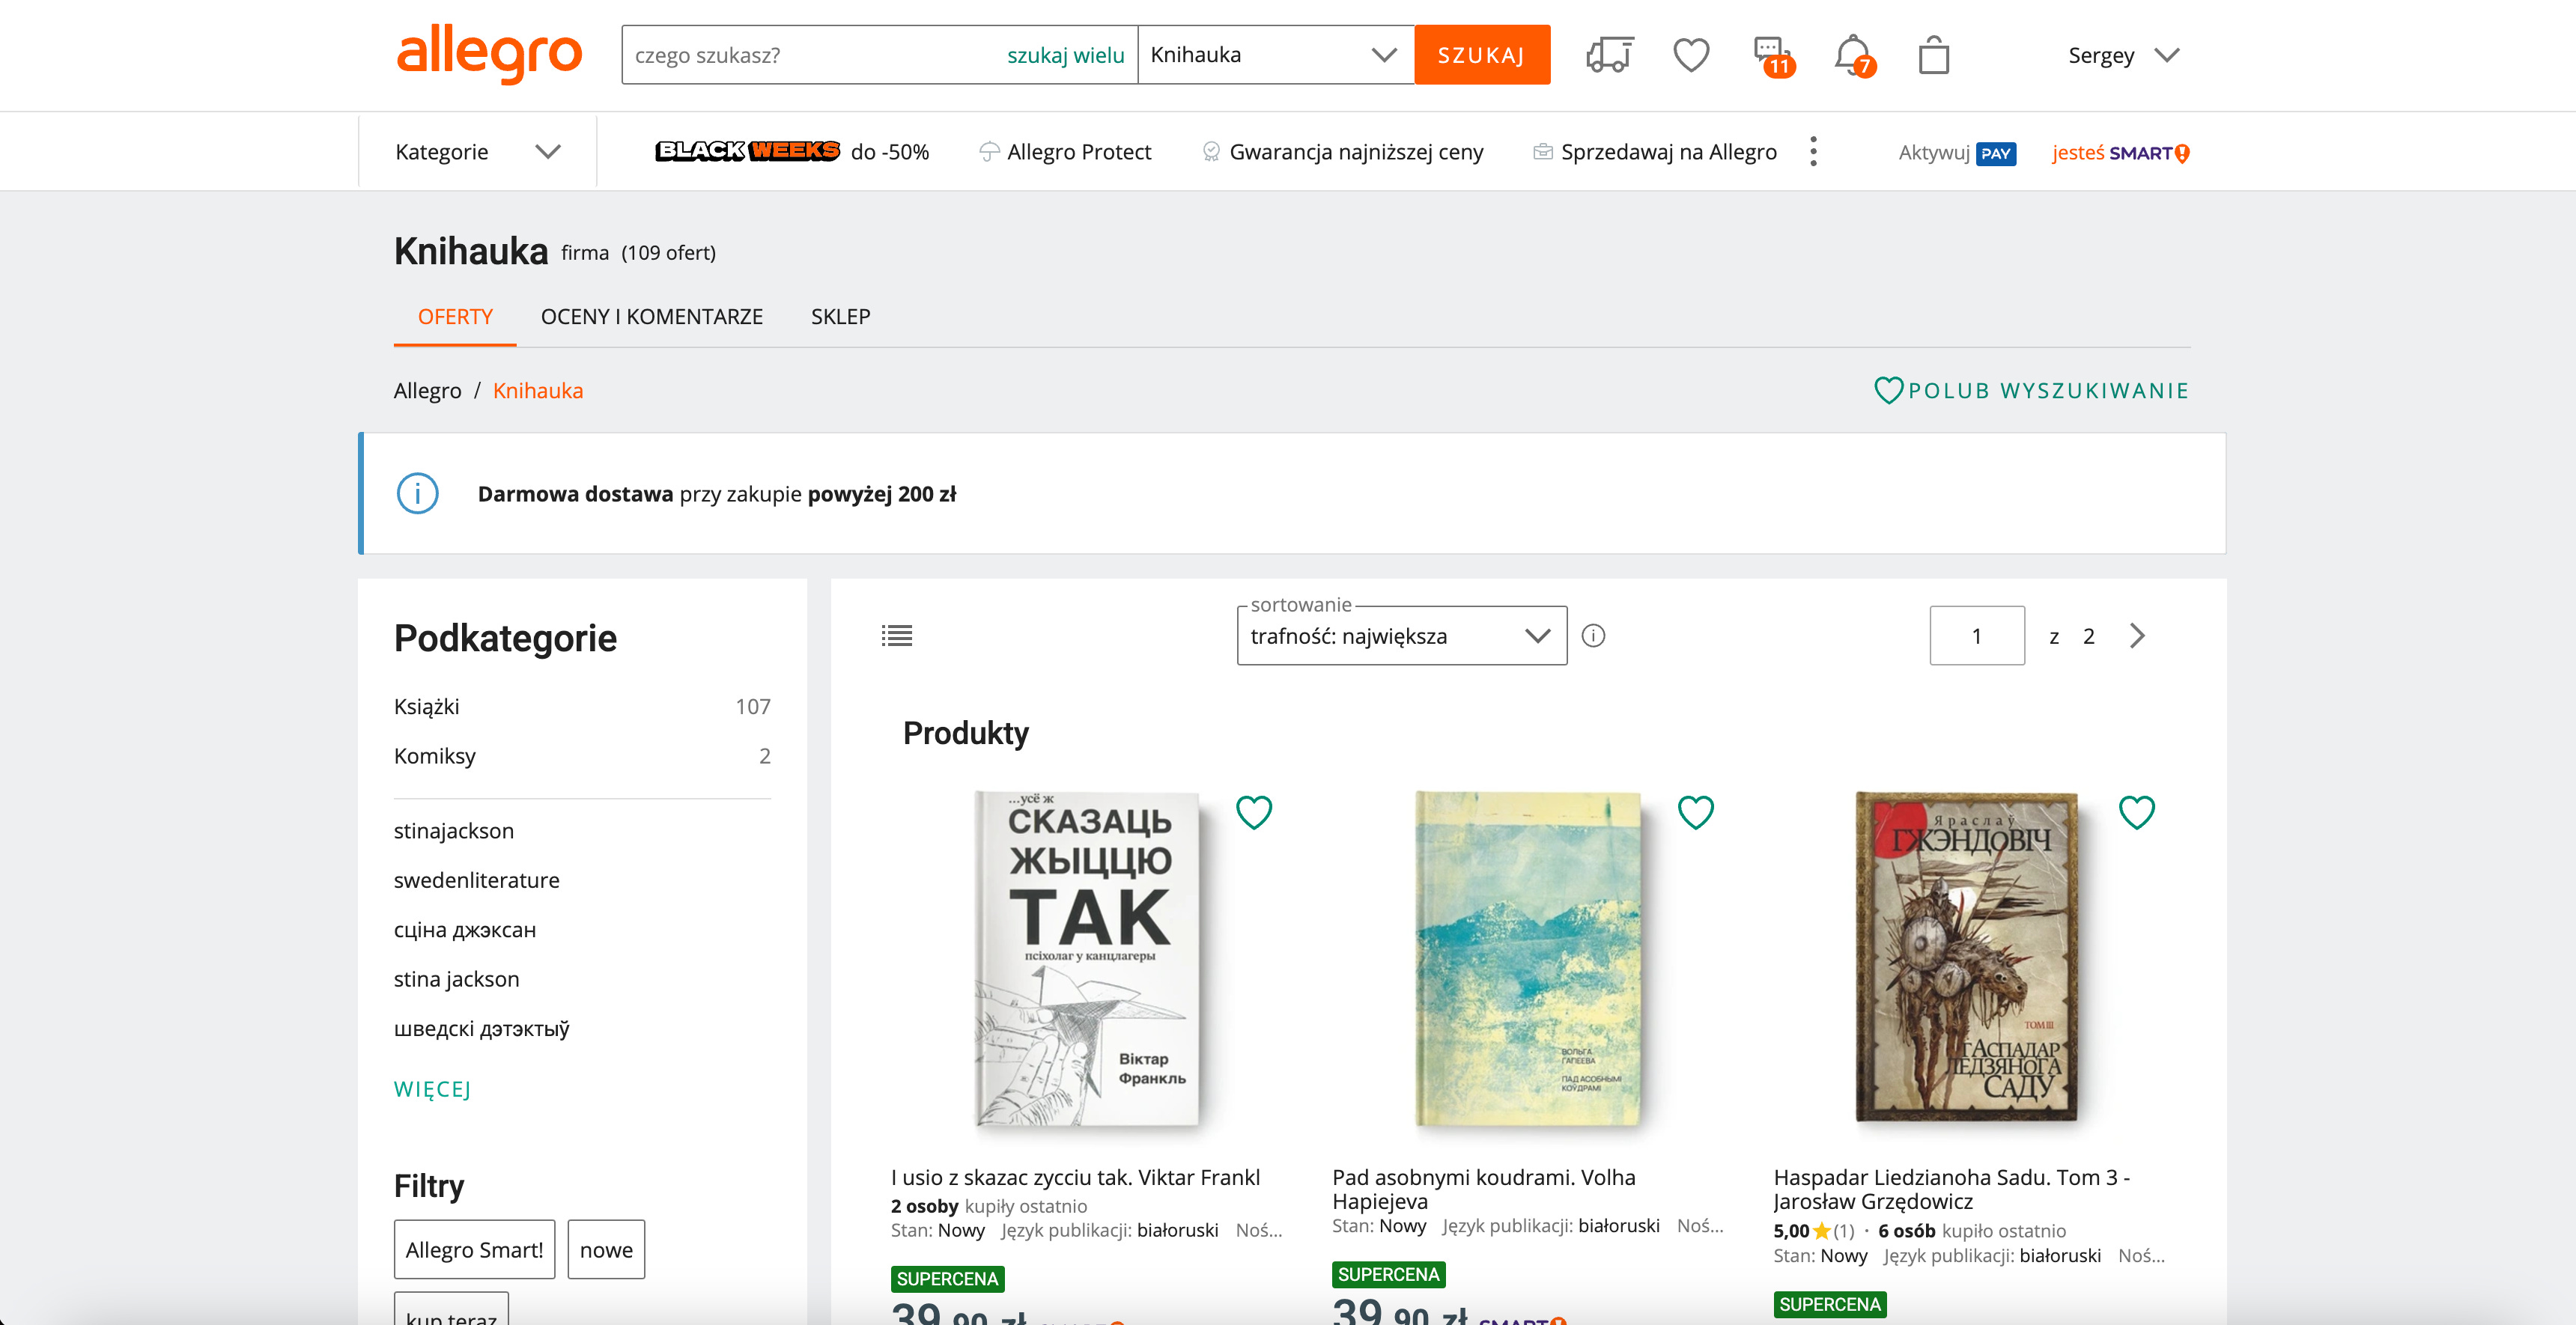The width and height of the screenshot is (2576, 1325).
Task: Click the Allegro Protect umbrella link
Action: point(1066,152)
